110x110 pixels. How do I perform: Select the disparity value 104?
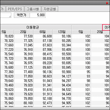pyautogui.click(x=100, y=36)
